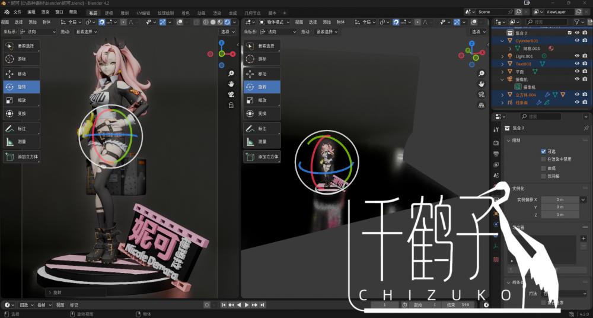This screenshot has height=318, width=593.
Task: Toggle snapping magnet in left viewport header
Action: 102,23
